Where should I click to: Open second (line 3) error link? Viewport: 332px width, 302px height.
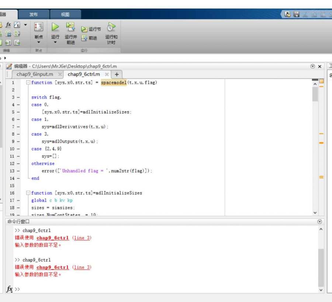click(x=82, y=267)
